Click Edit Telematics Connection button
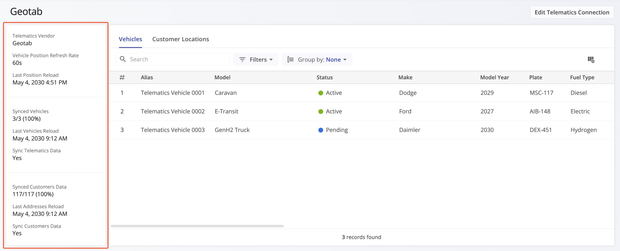 point(572,12)
